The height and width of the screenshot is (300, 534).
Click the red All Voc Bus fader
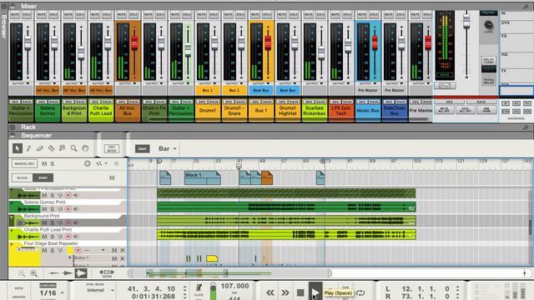point(134,42)
